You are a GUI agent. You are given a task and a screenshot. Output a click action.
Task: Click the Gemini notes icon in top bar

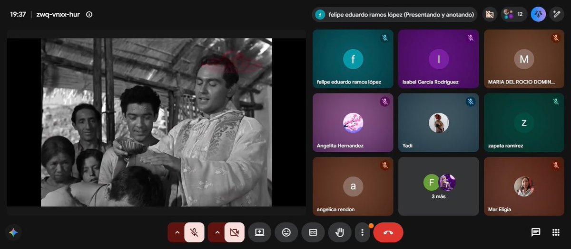[538, 14]
